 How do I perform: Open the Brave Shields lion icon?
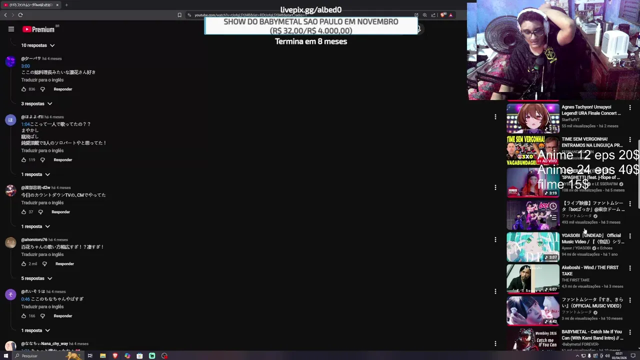(x=443, y=15)
